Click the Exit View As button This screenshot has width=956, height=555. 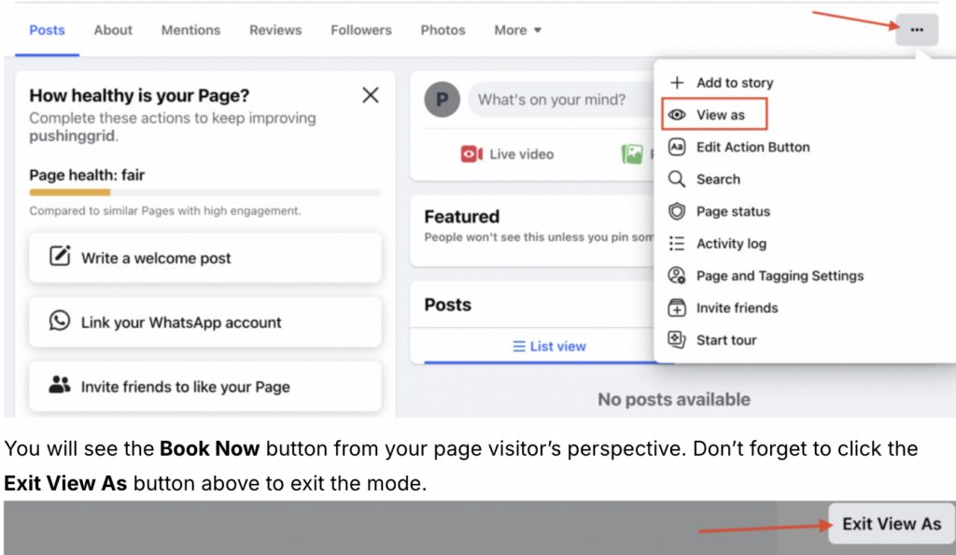[x=891, y=524]
